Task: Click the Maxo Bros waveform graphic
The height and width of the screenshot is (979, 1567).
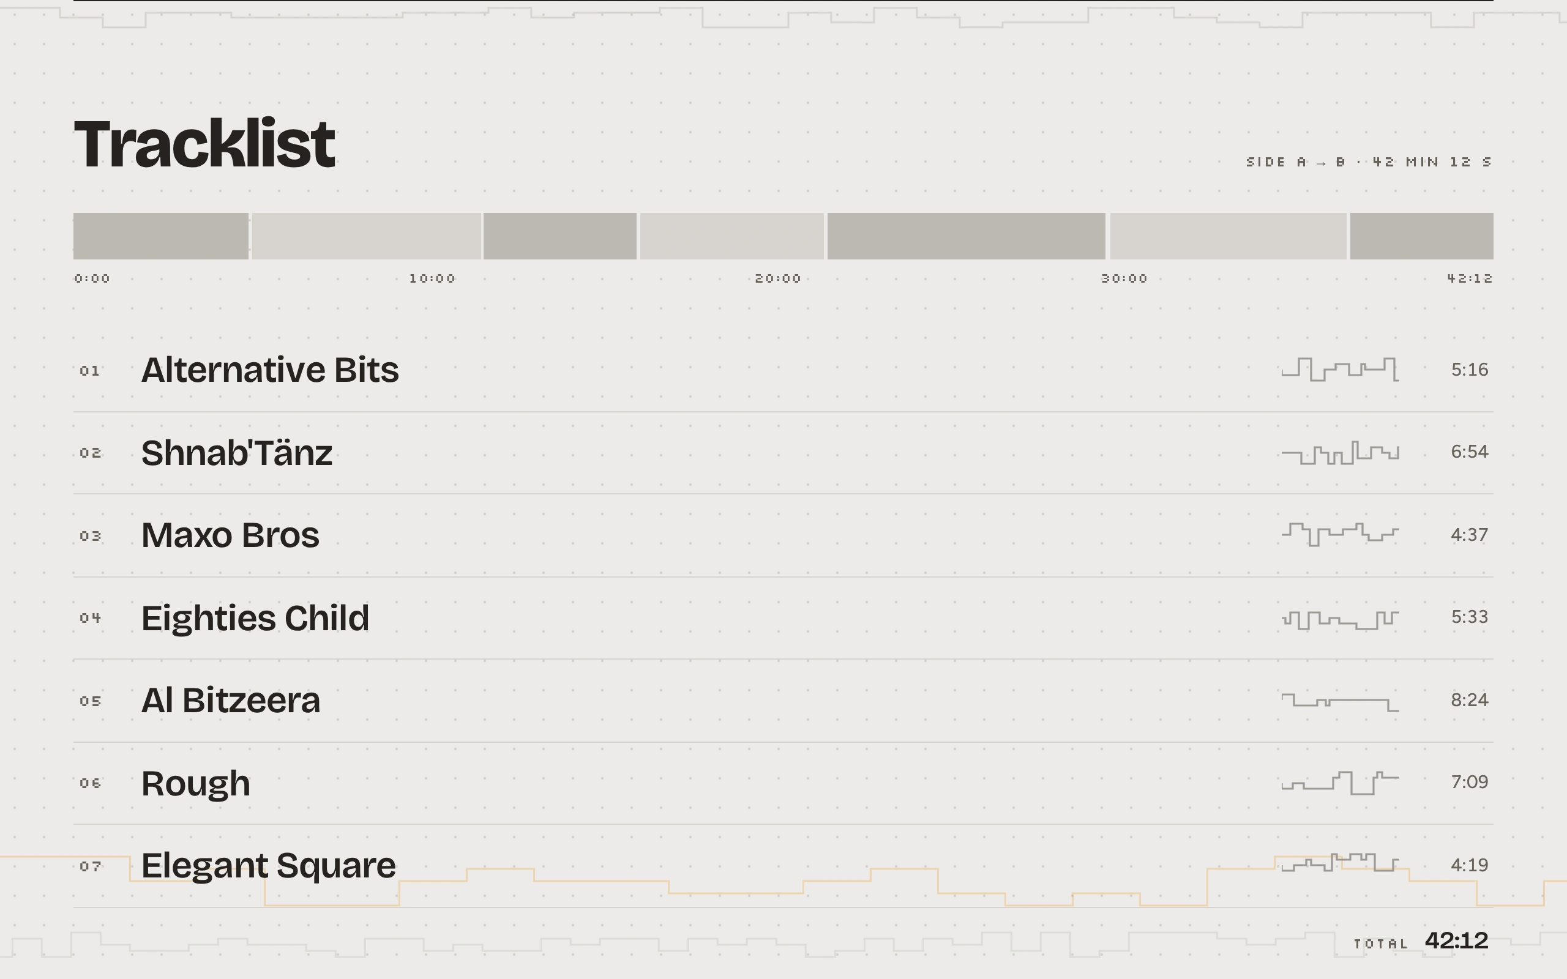Action: point(1340,535)
